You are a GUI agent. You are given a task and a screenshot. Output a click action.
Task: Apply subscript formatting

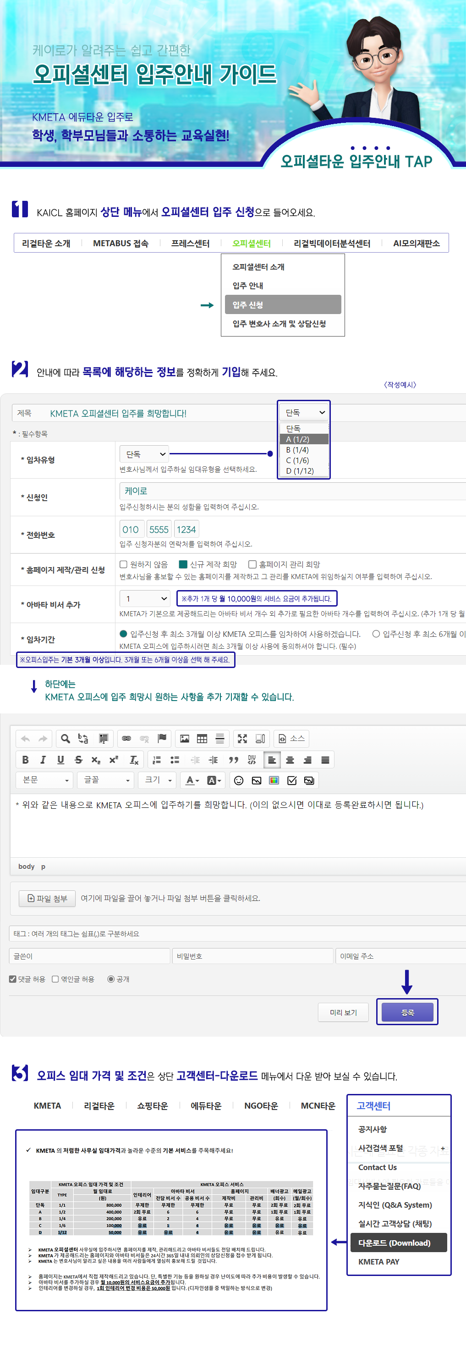(x=96, y=760)
